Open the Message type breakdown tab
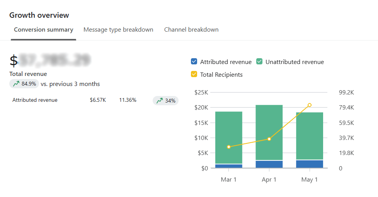Screen dimensions: 378x197 (118, 30)
